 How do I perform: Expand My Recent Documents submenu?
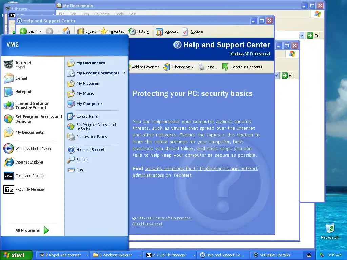(x=97, y=73)
